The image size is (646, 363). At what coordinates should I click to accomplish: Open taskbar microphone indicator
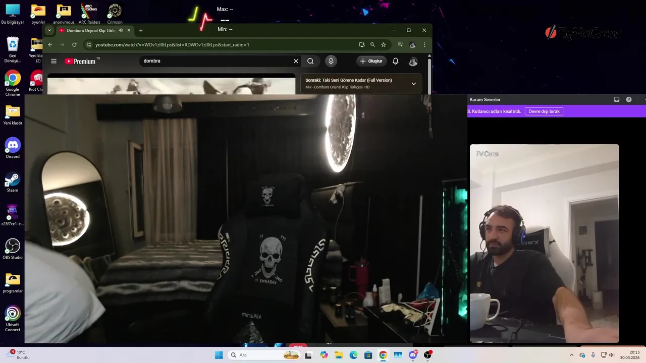593,355
